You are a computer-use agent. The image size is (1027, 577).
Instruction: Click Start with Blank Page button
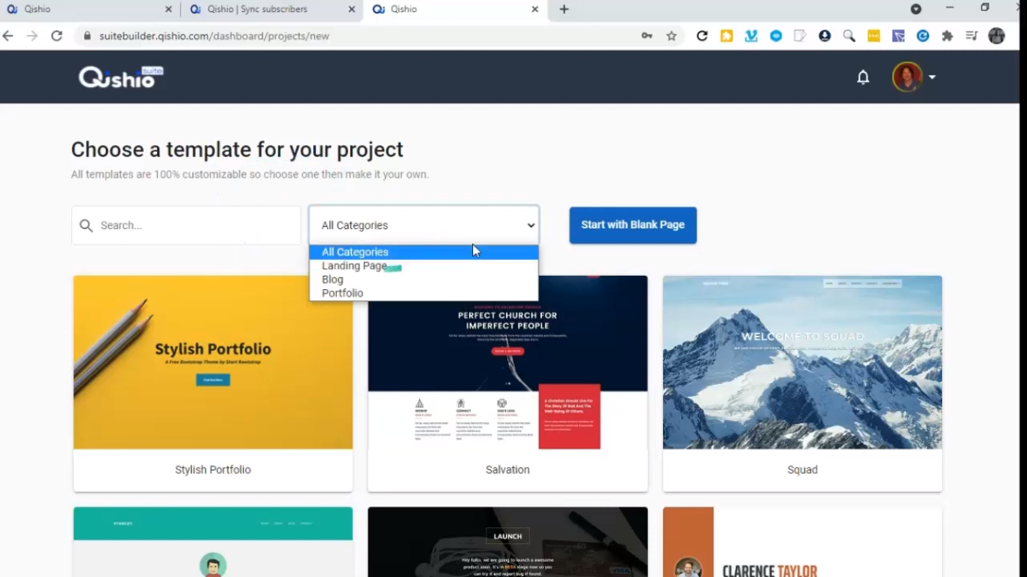pos(633,225)
